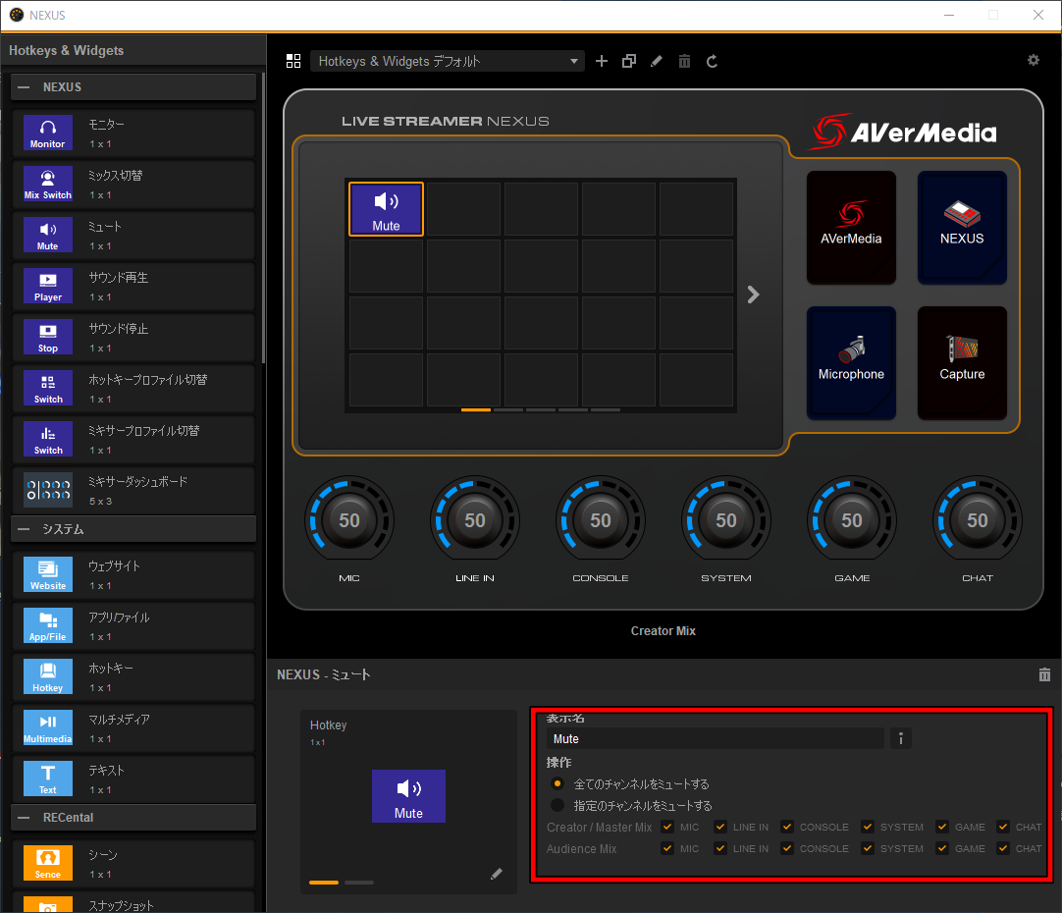Switch to second hotkey grid page indicator
Screen dimensions: 1062x913
point(508,409)
